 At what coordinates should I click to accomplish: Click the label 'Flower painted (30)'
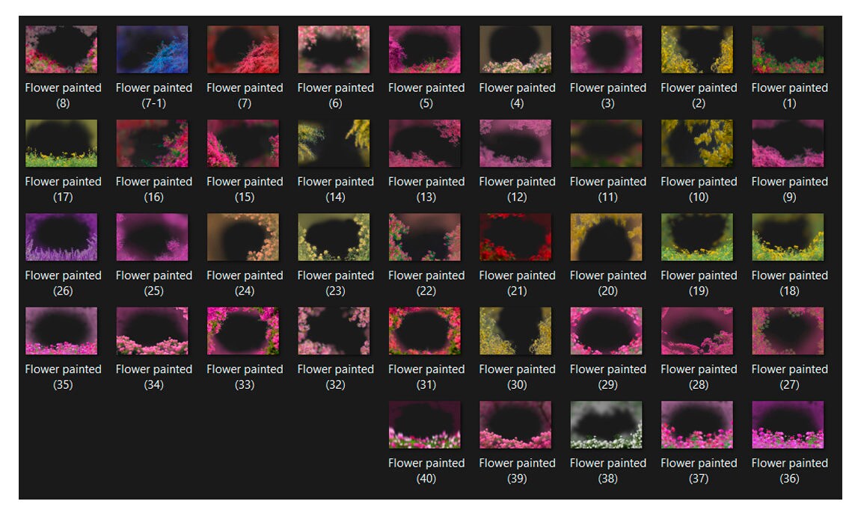(x=517, y=377)
